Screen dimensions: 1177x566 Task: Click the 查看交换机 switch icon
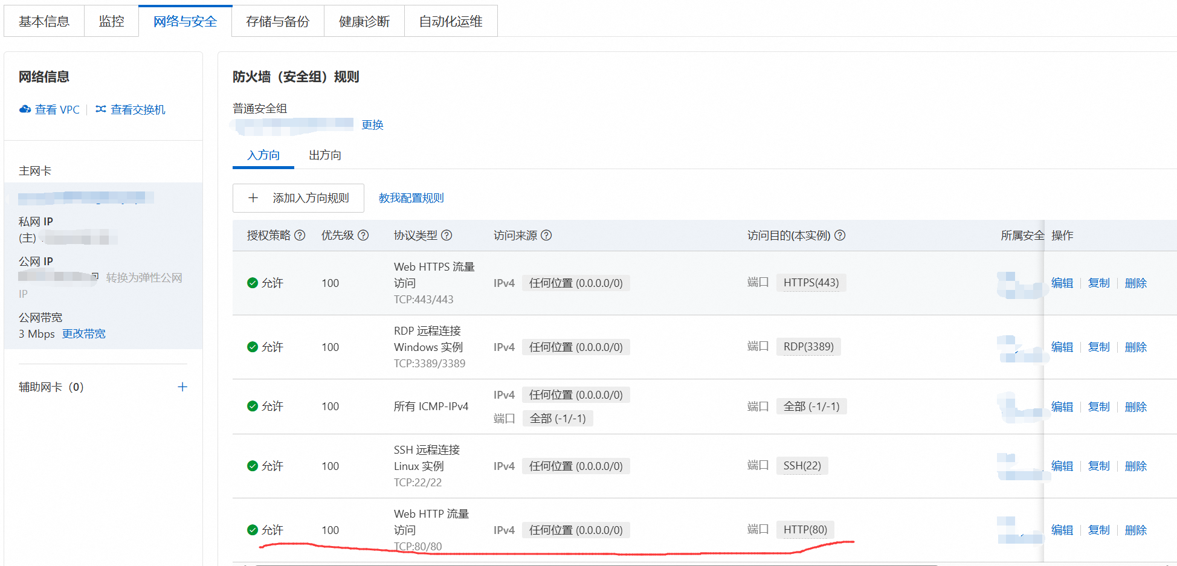click(101, 109)
